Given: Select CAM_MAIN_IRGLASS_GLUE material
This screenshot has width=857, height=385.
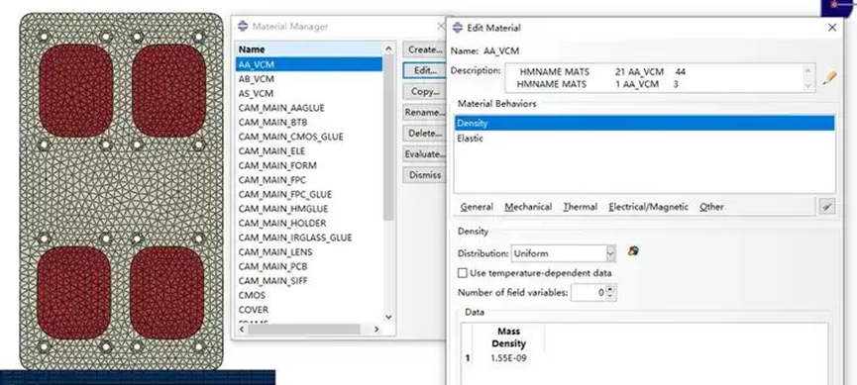Looking at the screenshot, I should [309, 238].
